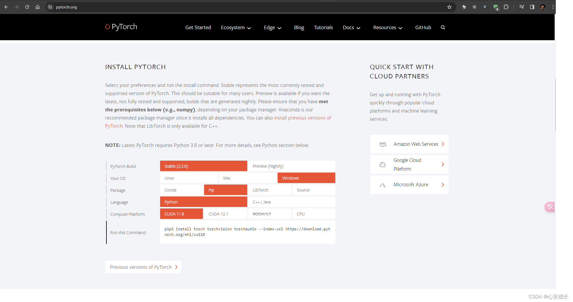
Task: Expand the Edge dropdown menu
Action: point(272,28)
